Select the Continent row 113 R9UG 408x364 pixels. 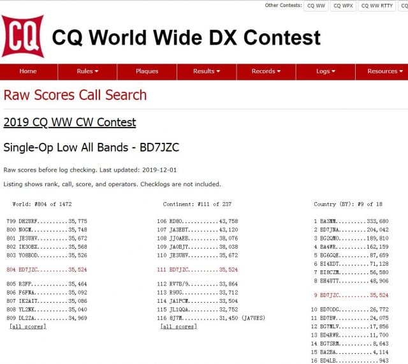[198, 293]
